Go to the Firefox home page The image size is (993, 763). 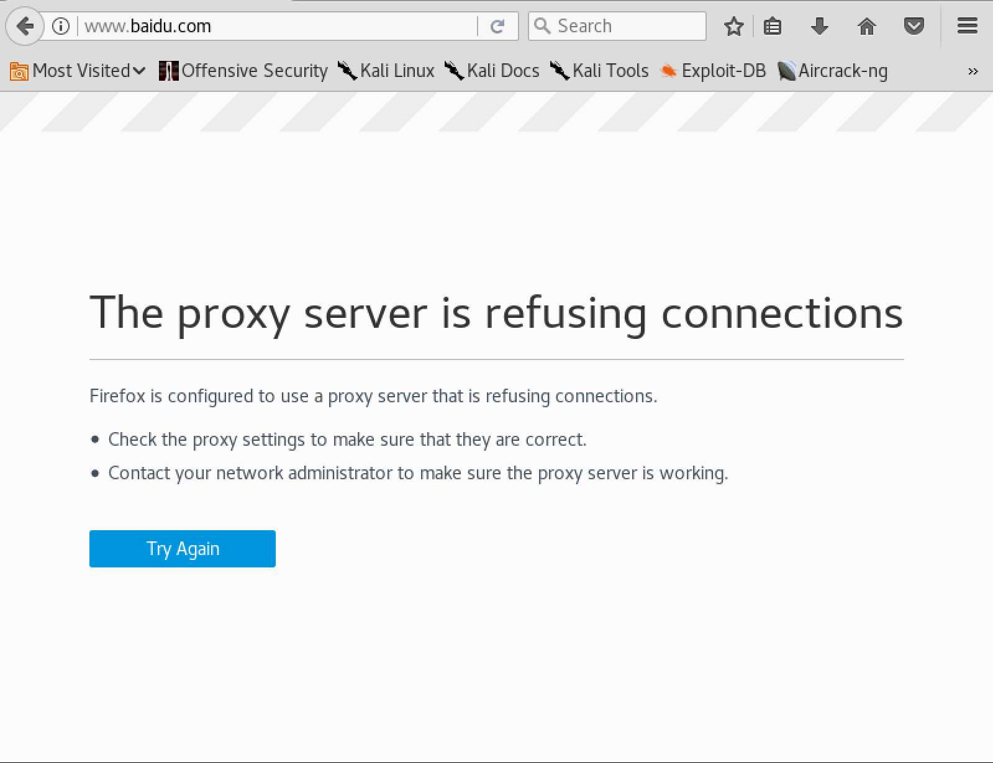[866, 26]
